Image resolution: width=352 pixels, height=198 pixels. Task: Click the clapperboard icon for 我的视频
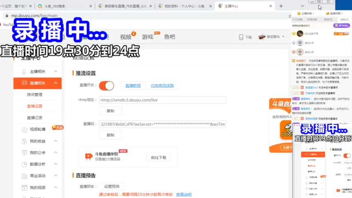[x=24, y=187]
